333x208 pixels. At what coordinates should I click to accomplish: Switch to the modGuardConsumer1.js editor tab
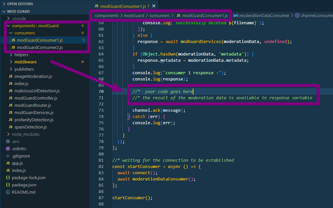point(122,6)
